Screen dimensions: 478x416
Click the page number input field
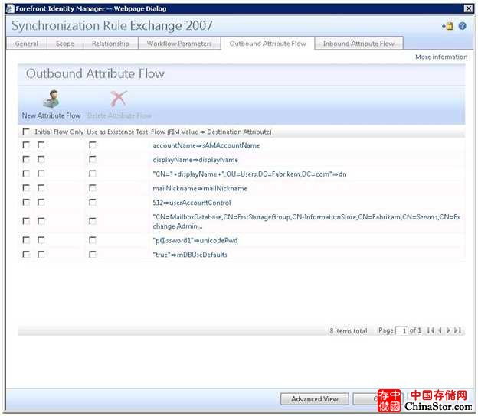coord(401,330)
